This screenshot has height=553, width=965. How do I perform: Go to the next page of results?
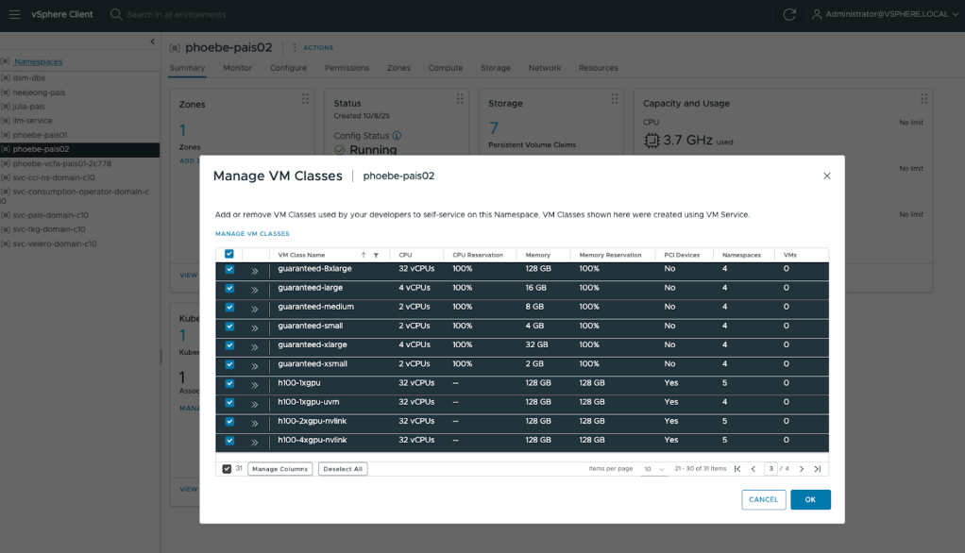pos(802,469)
